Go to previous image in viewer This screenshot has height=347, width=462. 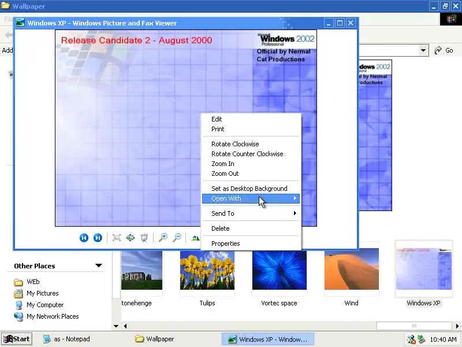click(x=84, y=238)
